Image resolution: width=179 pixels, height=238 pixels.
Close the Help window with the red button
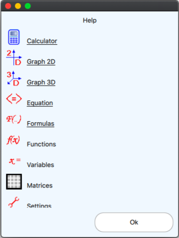tap(8, 6)
